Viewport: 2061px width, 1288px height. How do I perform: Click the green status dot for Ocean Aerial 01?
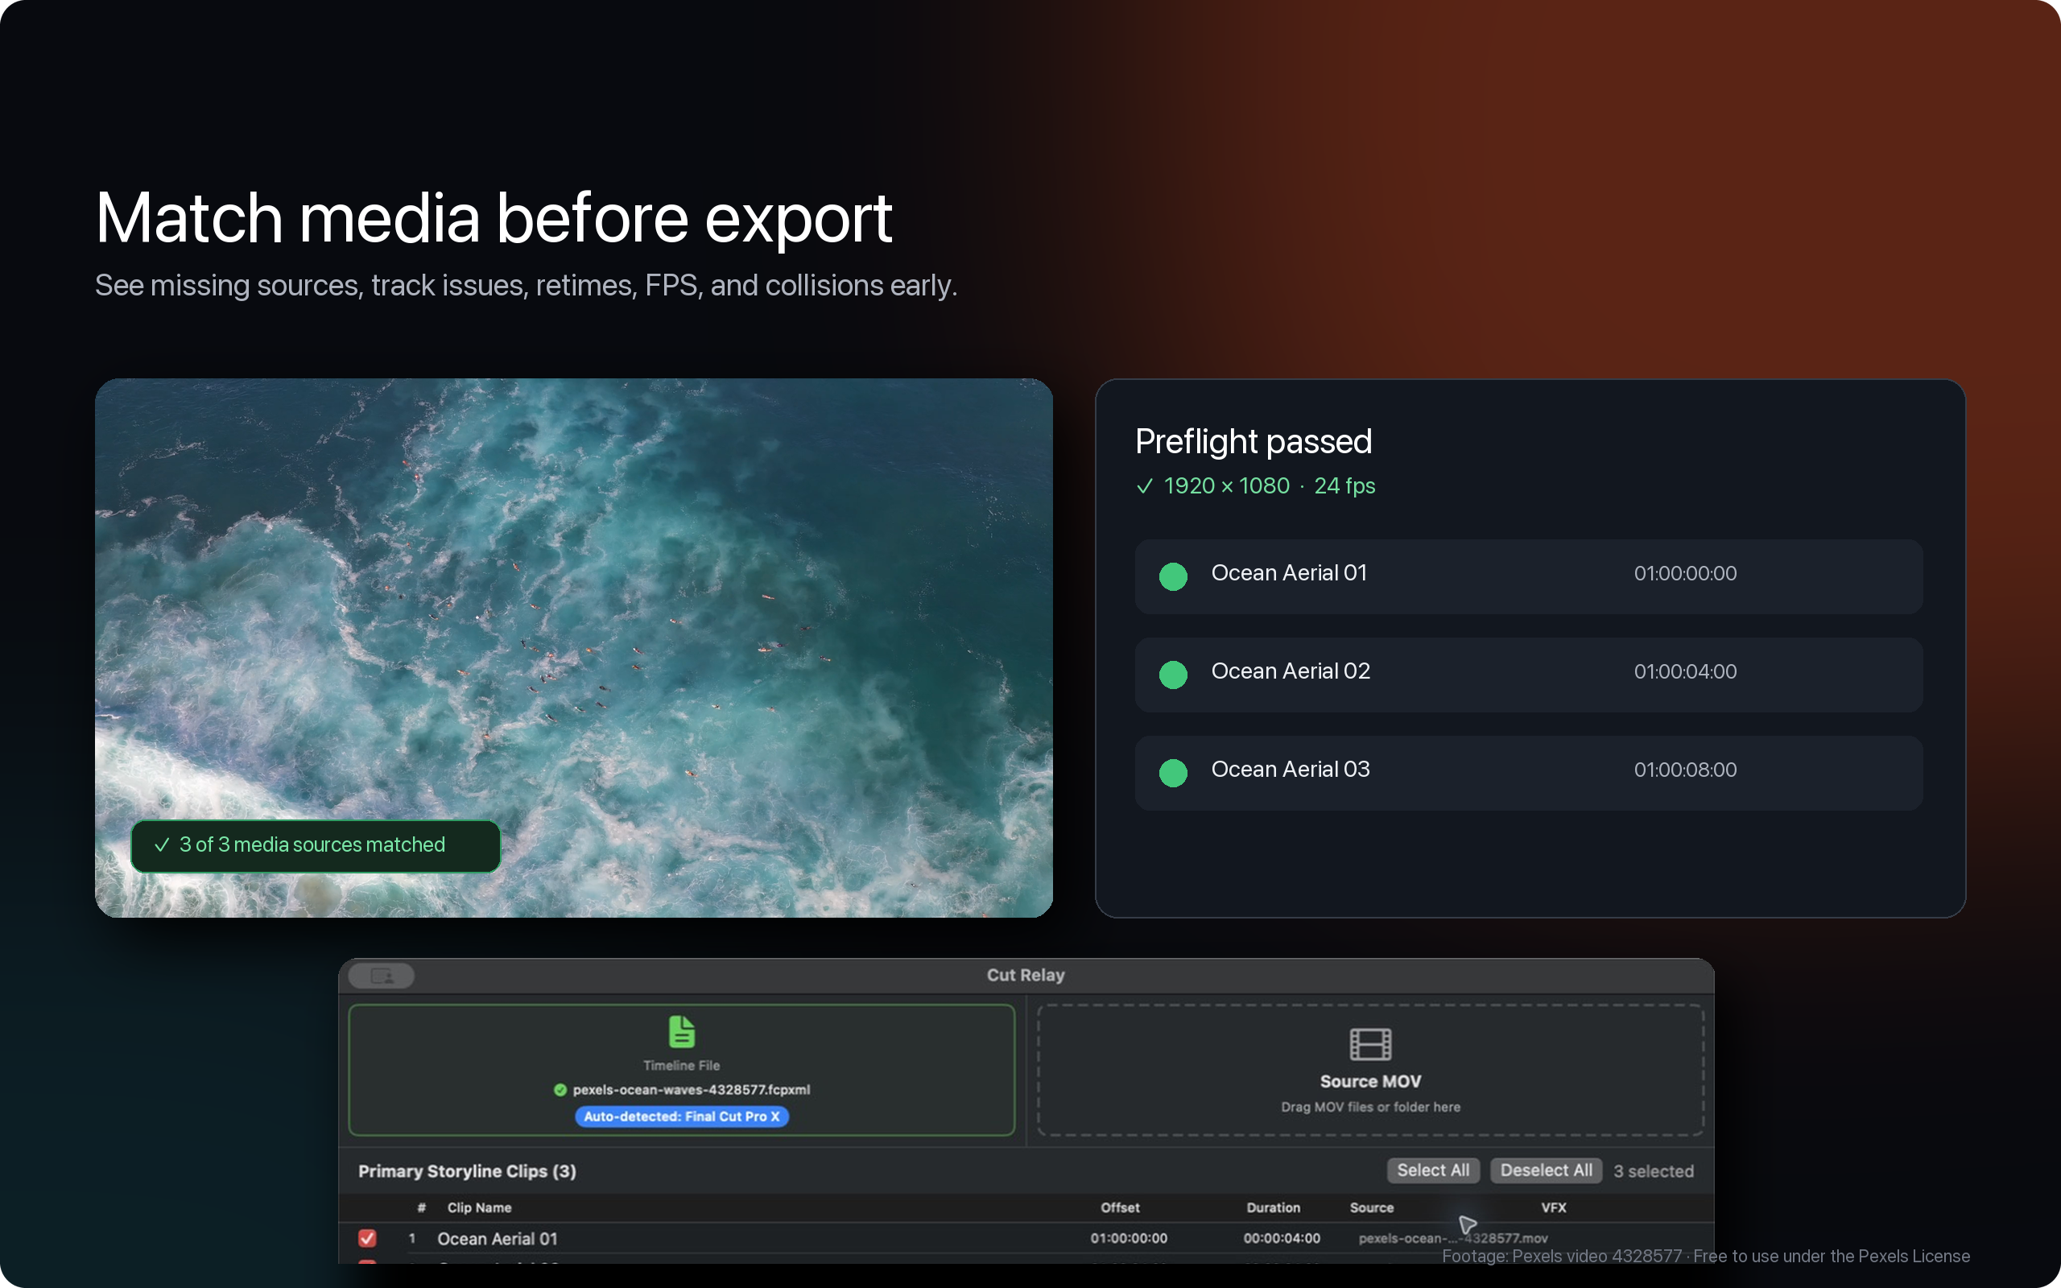[1173, 576]
